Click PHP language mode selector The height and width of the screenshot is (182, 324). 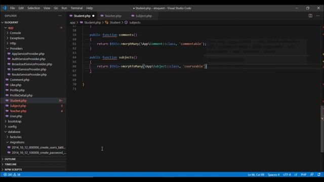point(304,174)
